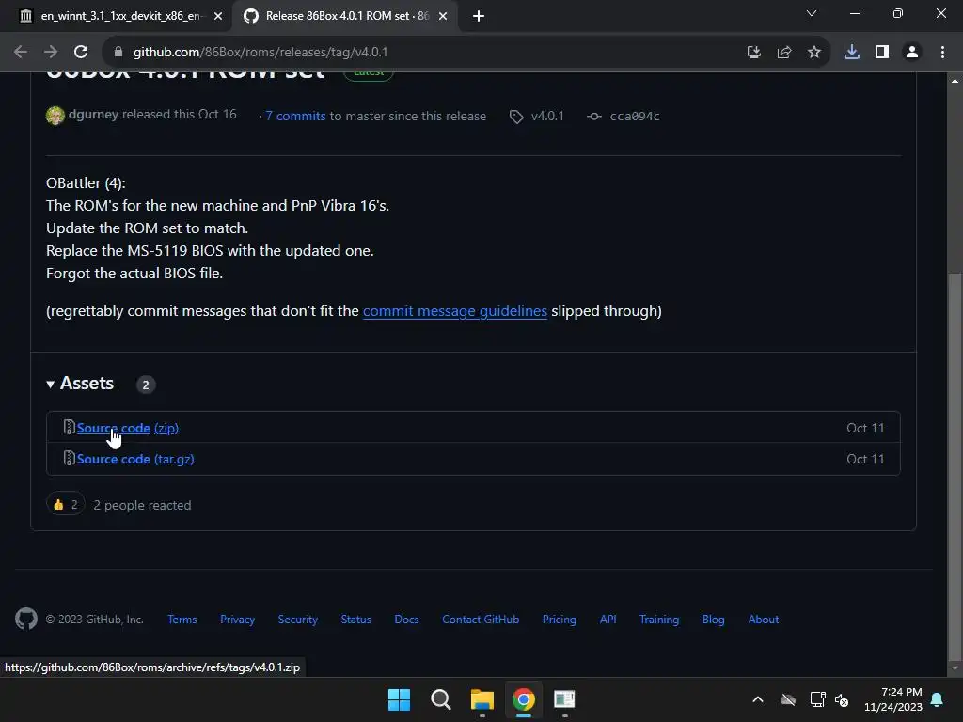The image size is (963, 722).
Task: Click the scrollbar up arrow
Action: coord(955,81)
